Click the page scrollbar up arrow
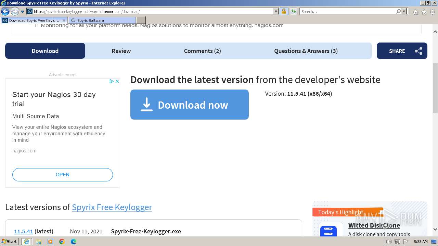438x246 pixels. [435, 32]
